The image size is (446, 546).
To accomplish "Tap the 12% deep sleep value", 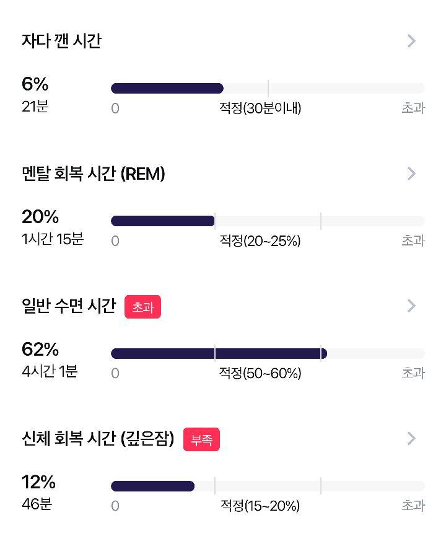I will pyautogui.click(x=38, y=482).
